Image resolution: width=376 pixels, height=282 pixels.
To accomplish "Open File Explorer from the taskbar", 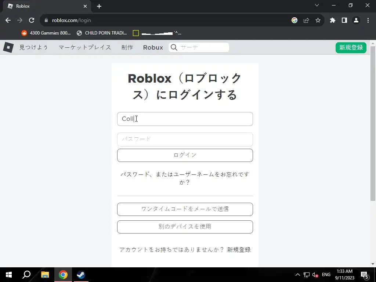I will [x=45, y=275].
